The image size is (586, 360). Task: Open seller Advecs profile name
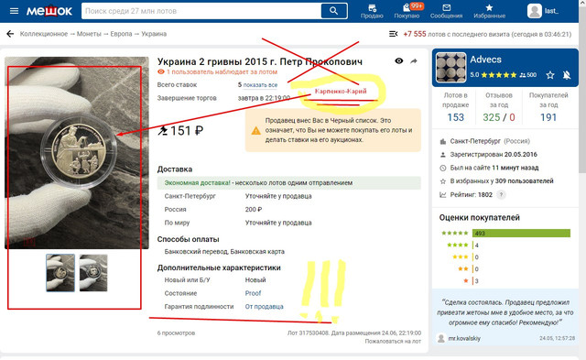pyautogui.click(x=485, y=60)
